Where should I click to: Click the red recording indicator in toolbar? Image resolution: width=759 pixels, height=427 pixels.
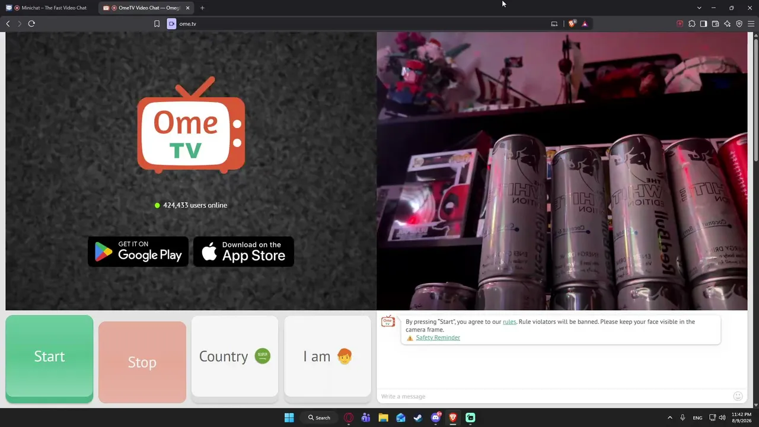point(680,24)
